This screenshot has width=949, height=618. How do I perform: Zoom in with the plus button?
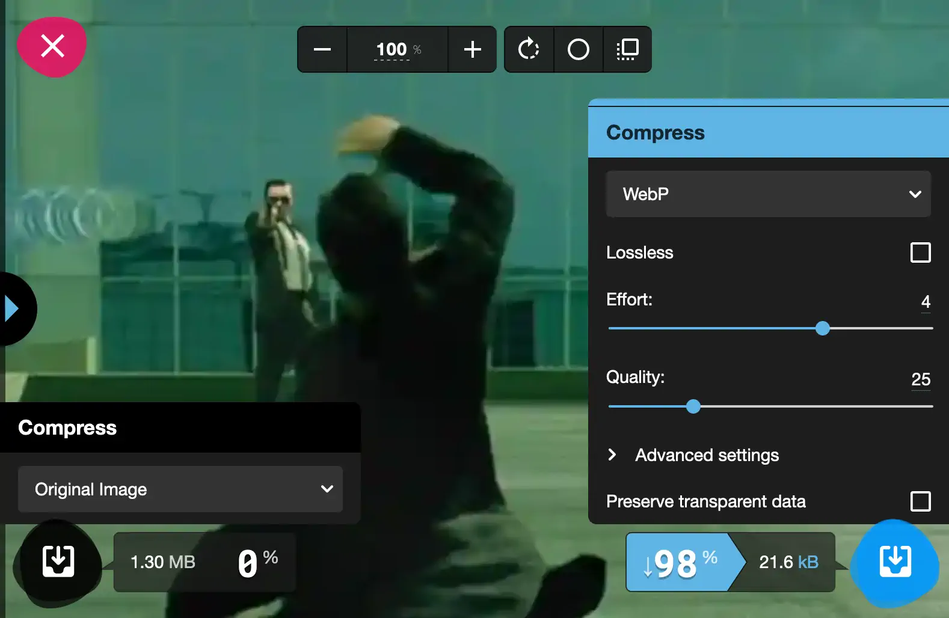472,49
